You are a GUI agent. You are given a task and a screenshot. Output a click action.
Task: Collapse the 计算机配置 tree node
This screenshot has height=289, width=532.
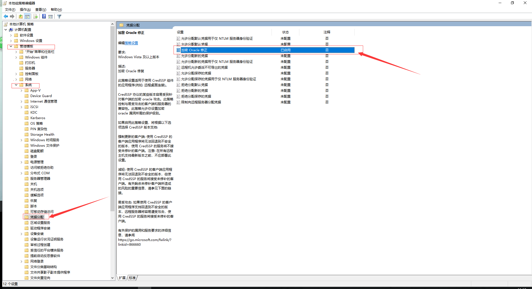(6, 30)
